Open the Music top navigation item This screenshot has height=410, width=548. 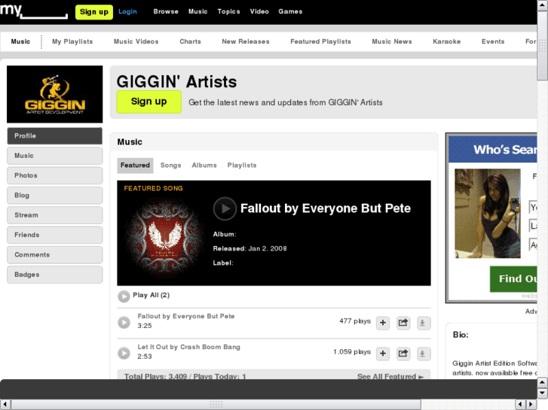[x=197, y=11]
